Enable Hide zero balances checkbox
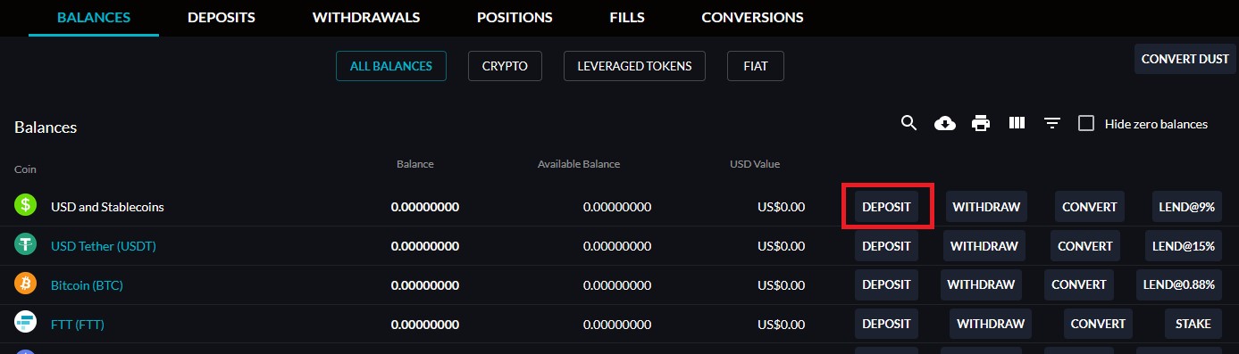The height and width of the screenshot is (354, 1239). tap(1086, 124)
